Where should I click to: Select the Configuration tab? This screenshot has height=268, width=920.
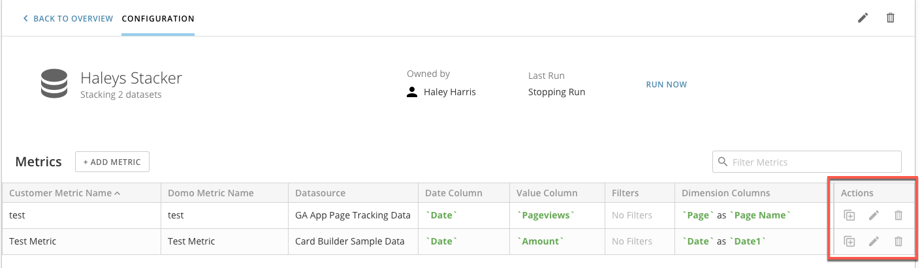pos(158,18)
